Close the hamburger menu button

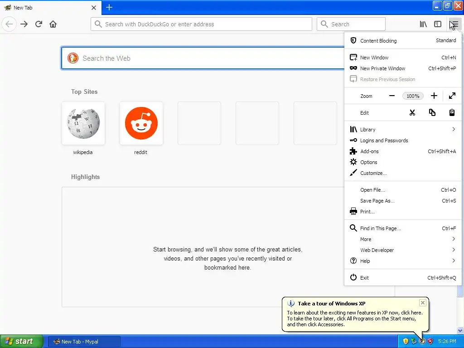455,24
